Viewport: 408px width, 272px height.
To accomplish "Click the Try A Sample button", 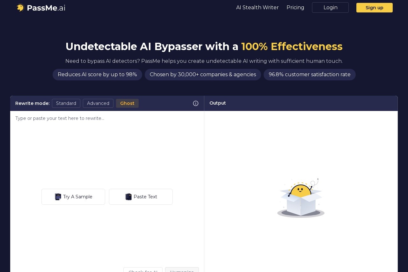I will (x=73, y=197).
